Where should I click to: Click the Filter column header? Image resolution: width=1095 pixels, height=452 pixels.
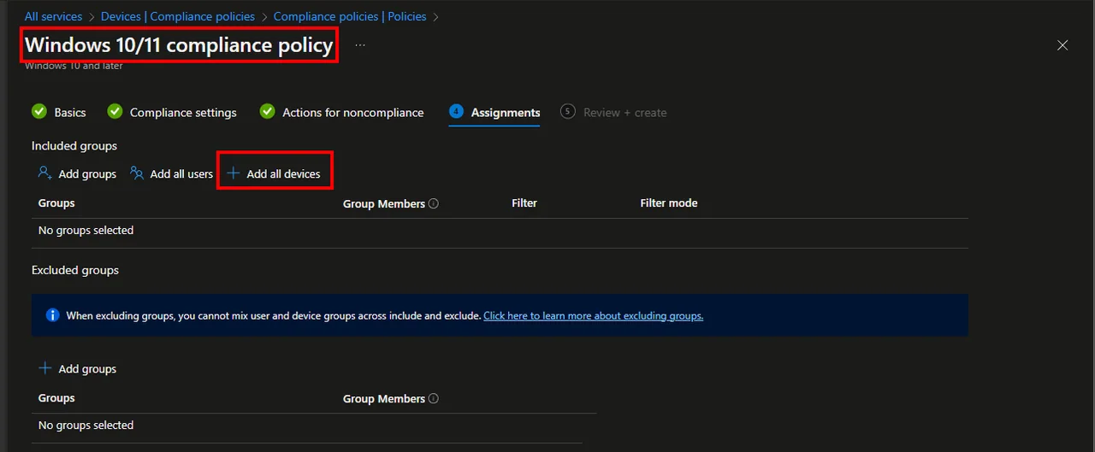[524, 203]
